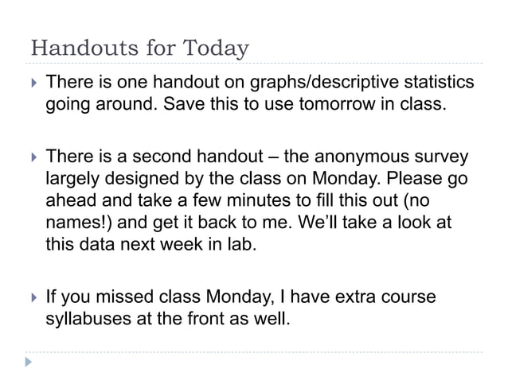Click the second bullet arrow beside There is a second handout

pyautogui.click(x=34, y=157)
